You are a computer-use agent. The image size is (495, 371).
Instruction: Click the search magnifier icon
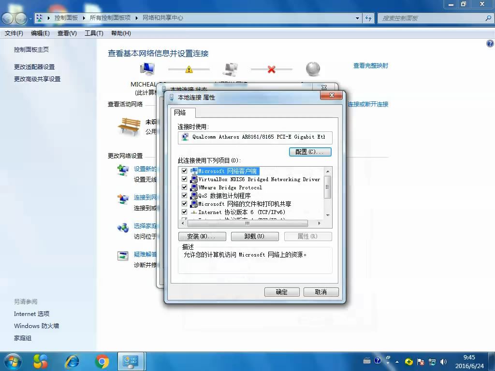point(488,18)
